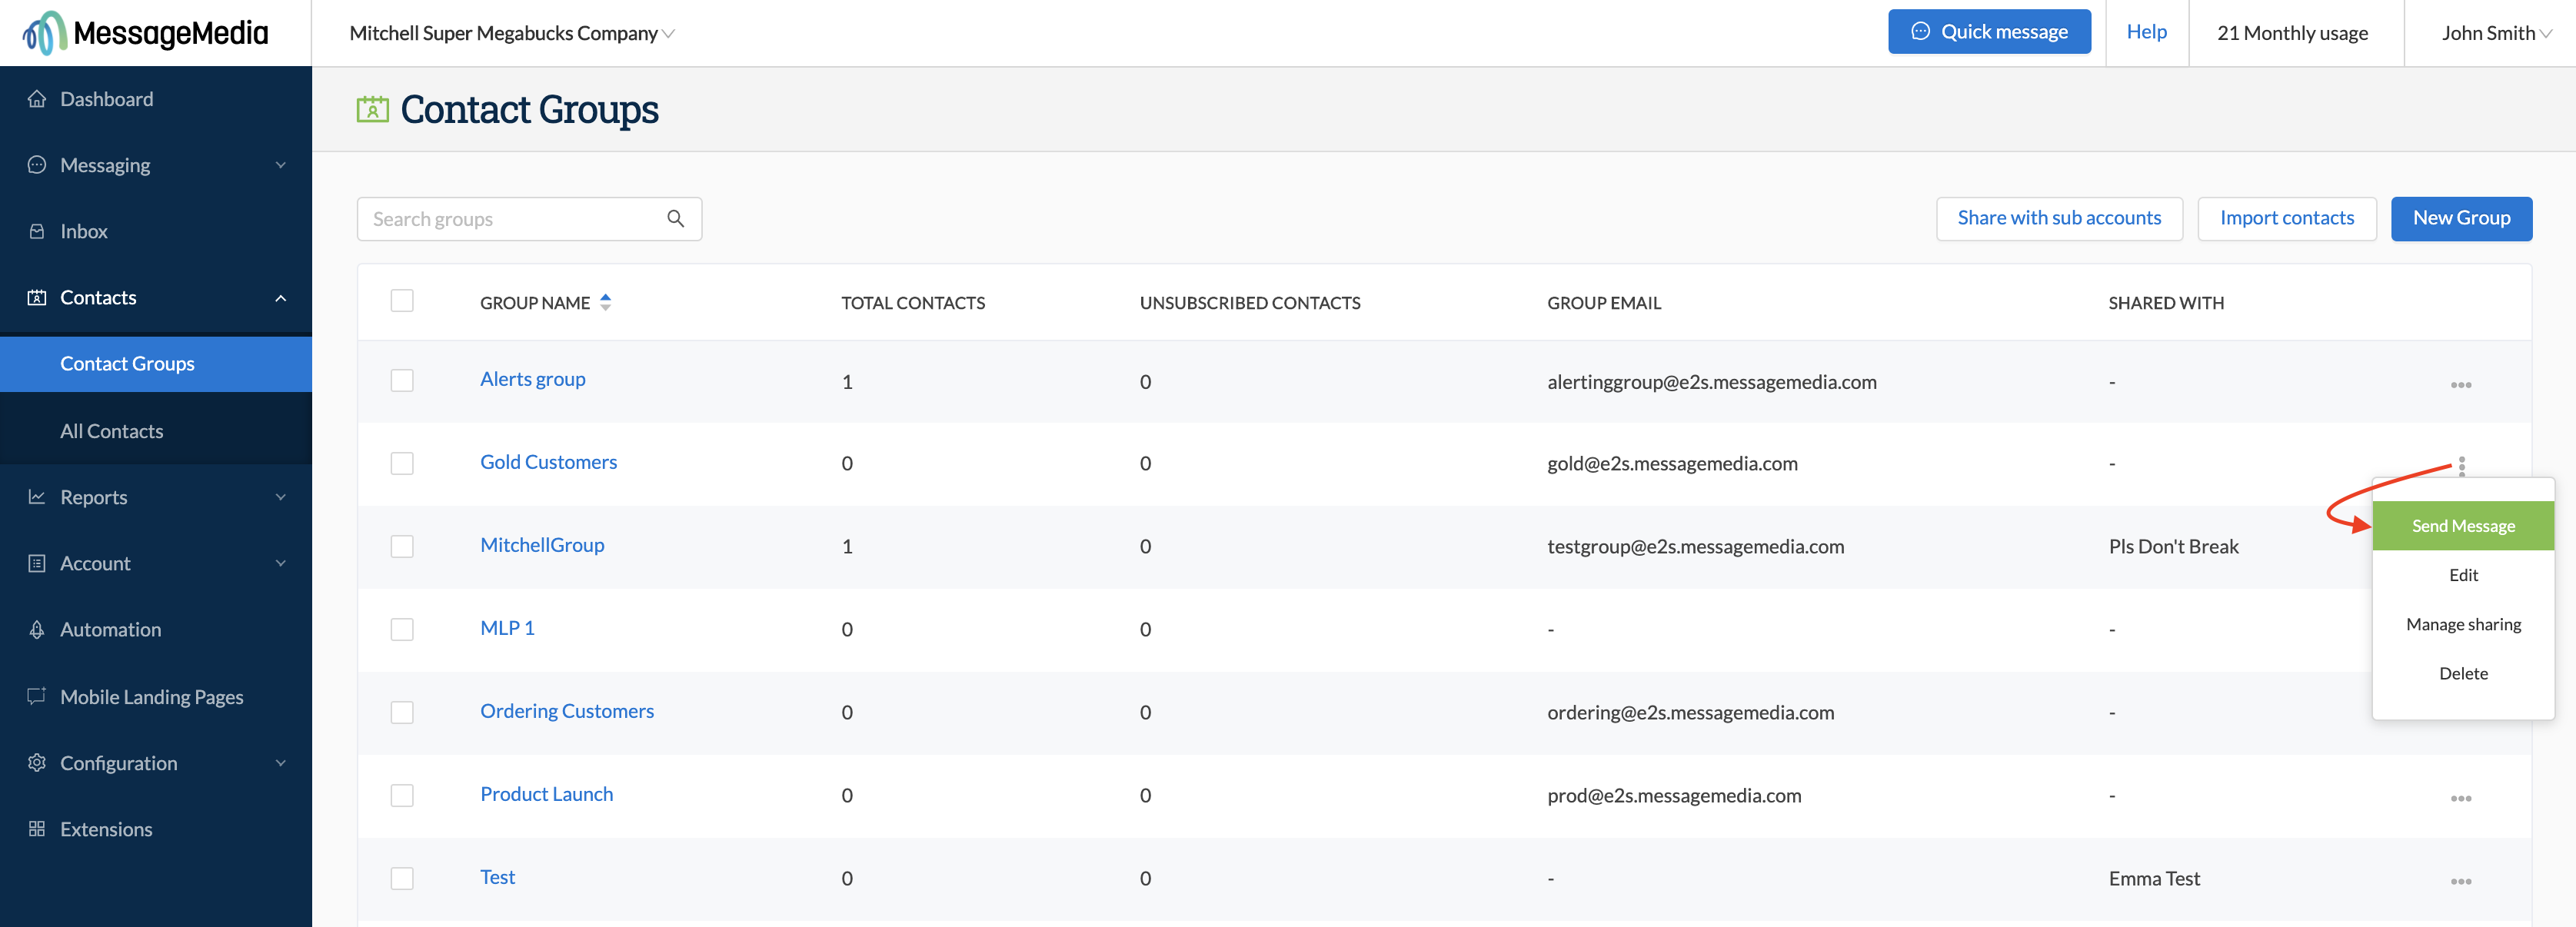Click the search magnifier icon in Search groups
This screenshot has width=2576, height=927.
click(x=675, y=219)
